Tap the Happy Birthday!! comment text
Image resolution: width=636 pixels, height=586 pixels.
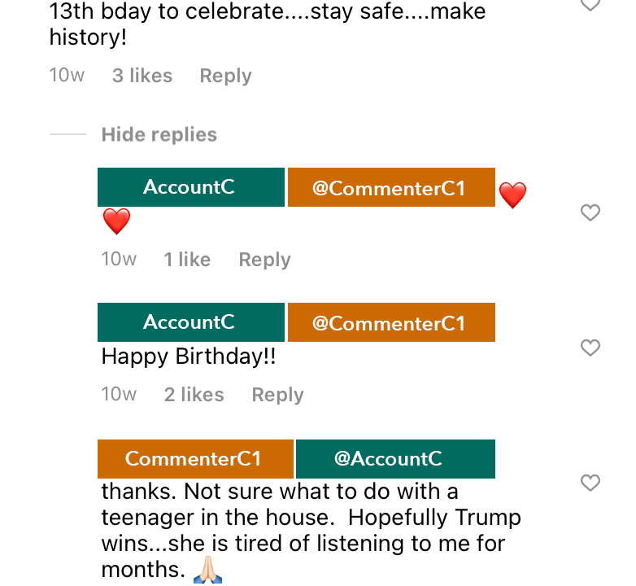[189, 357]
